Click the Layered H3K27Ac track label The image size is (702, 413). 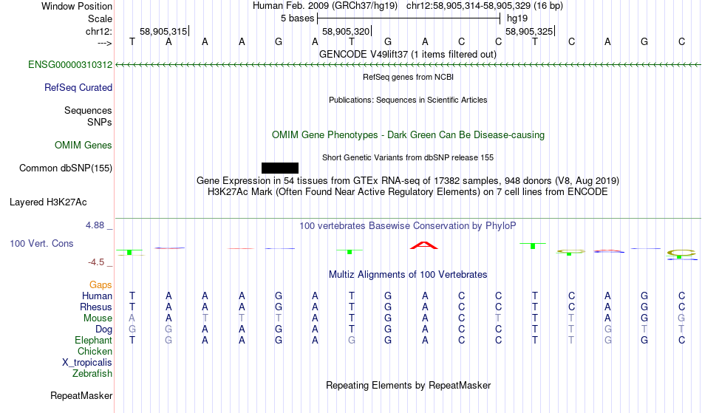pyautogui.click(x=48, y=202)
